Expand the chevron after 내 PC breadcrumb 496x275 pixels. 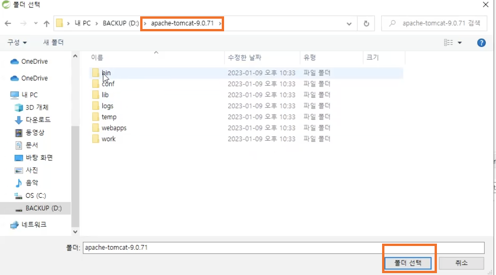(x=97, y=23)
